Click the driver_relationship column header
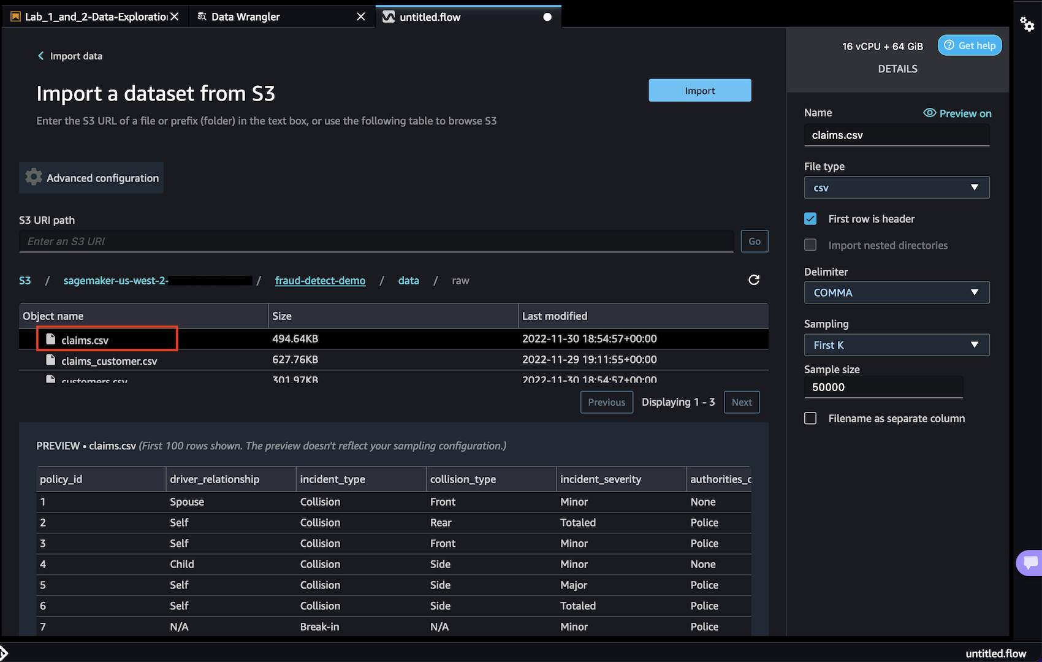 pyautogui.click(x=231, y=479)
